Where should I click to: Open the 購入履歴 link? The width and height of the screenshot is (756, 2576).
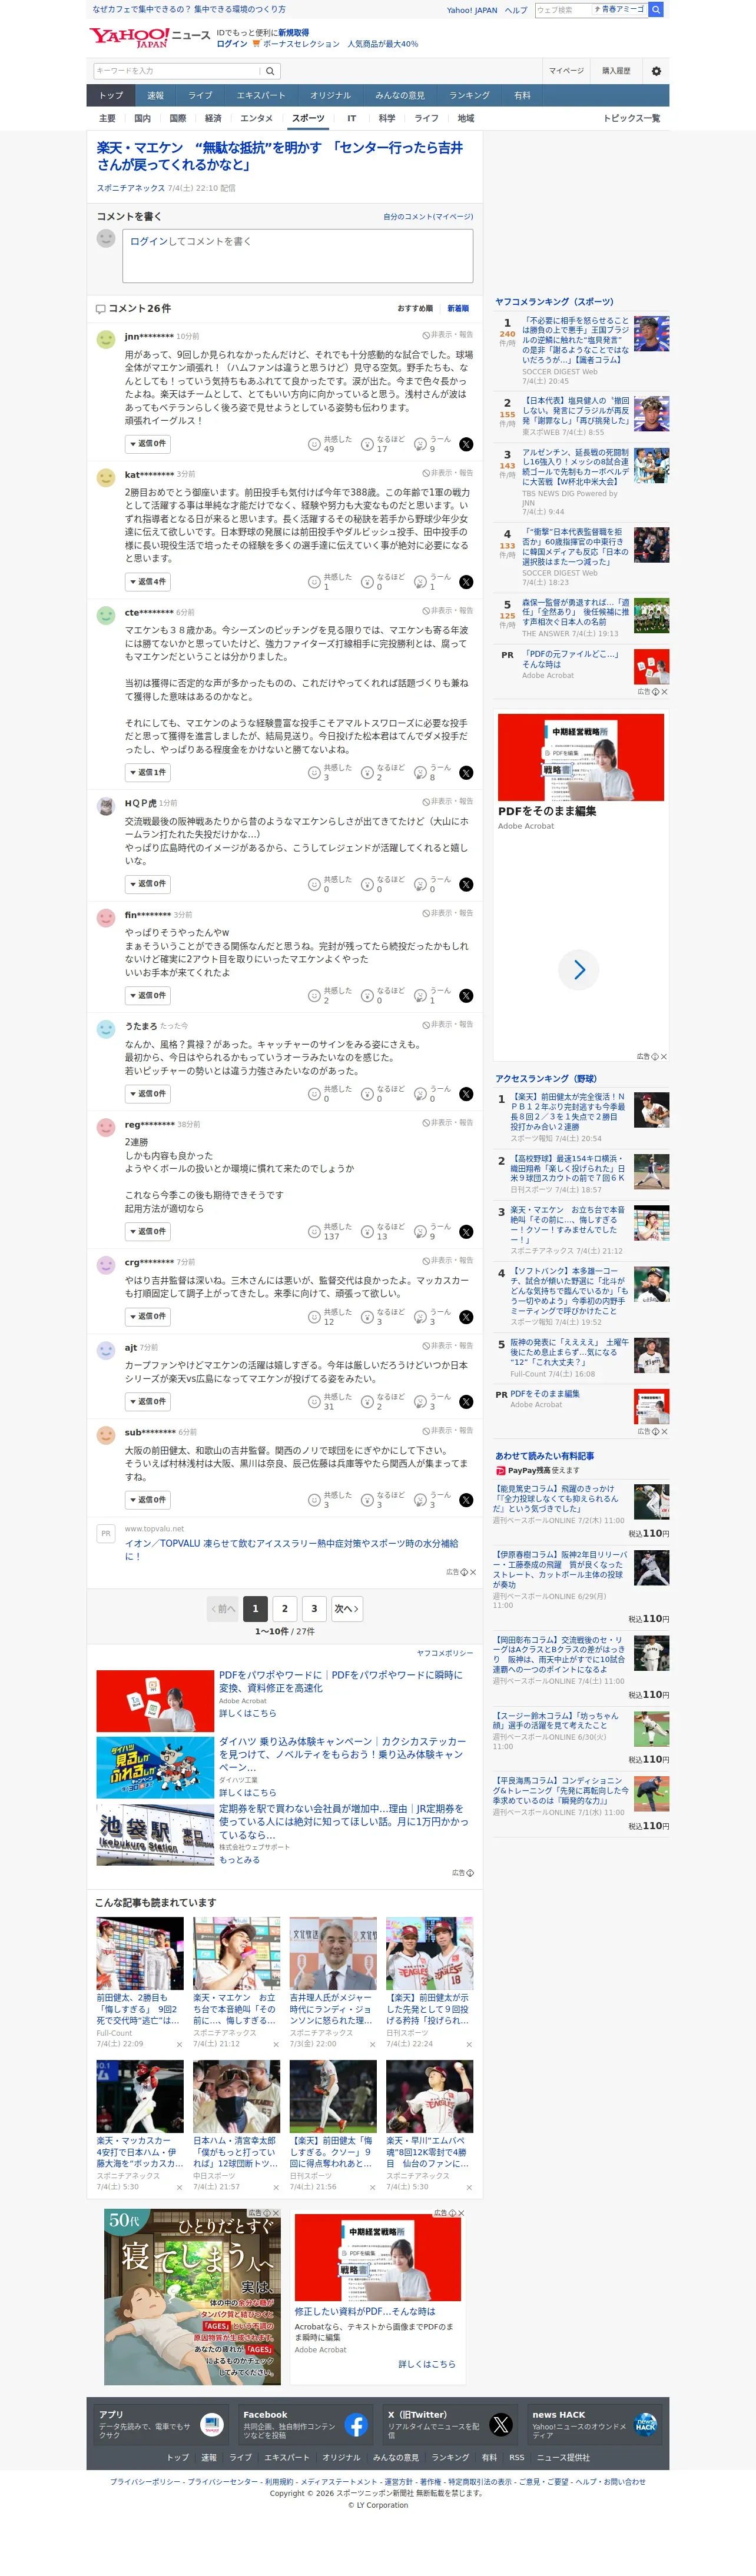[x=616, y=71]
